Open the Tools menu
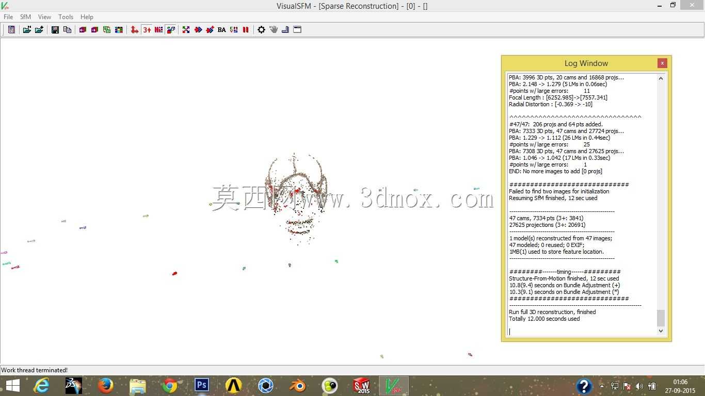Screen dimensions: 705x396 pos(66,17)
